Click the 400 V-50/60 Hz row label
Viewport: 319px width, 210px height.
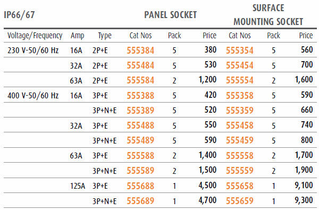pos(33,96)
